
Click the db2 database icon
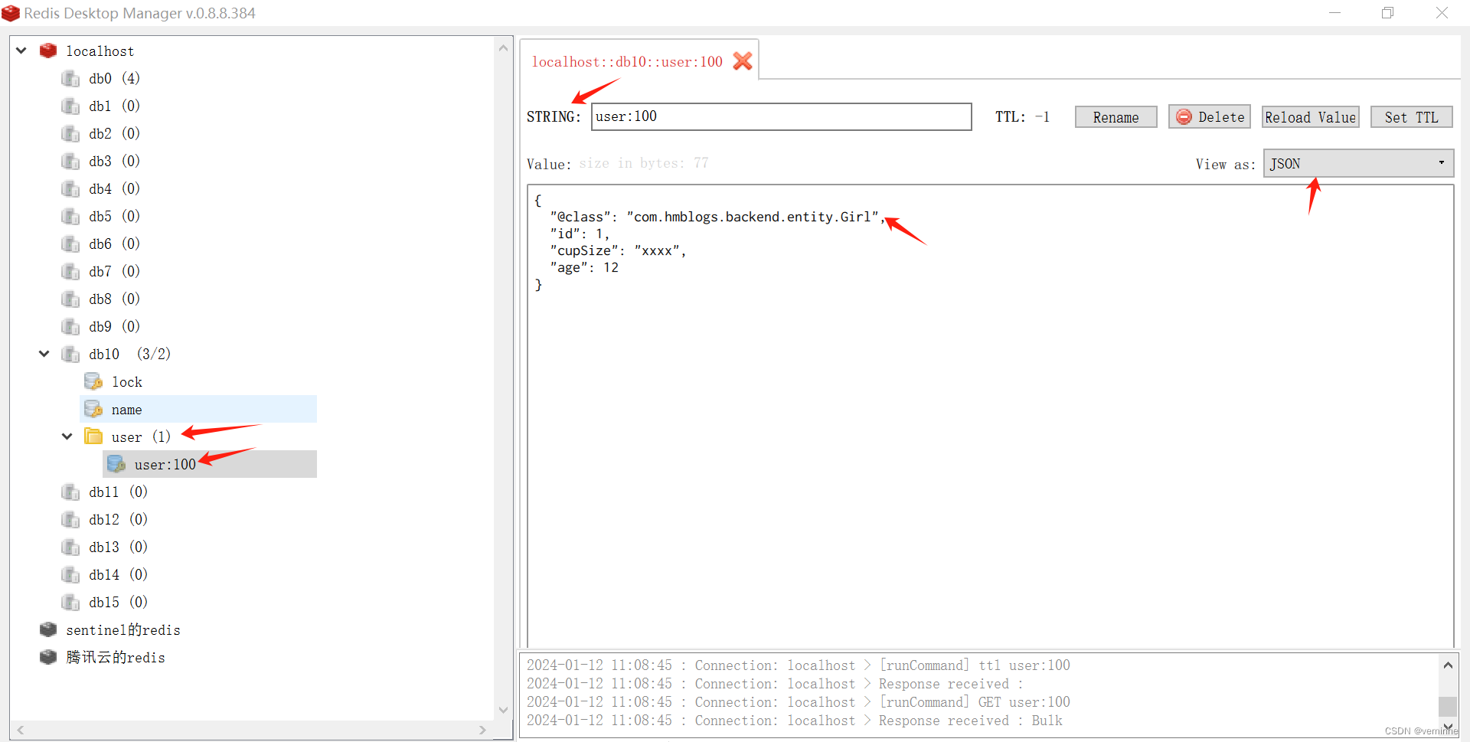(70, 133)
